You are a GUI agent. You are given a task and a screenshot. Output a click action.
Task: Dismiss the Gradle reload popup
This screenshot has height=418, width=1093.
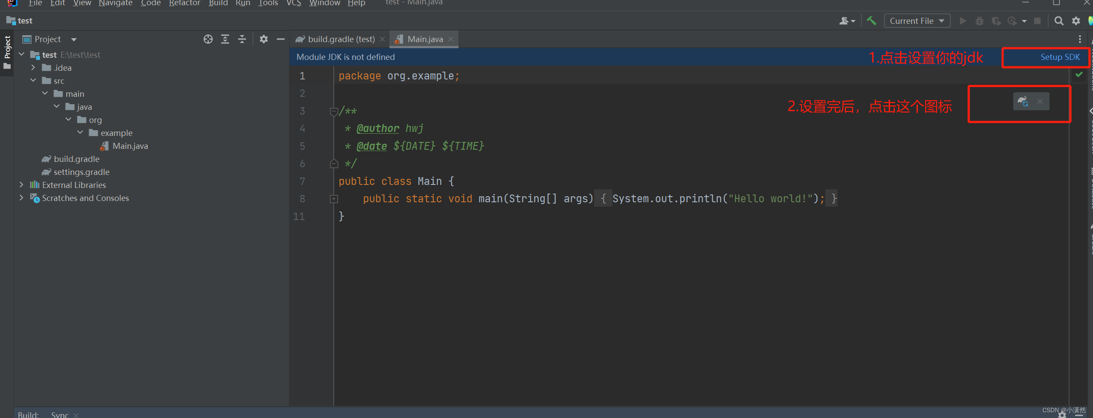point(1040,102)
